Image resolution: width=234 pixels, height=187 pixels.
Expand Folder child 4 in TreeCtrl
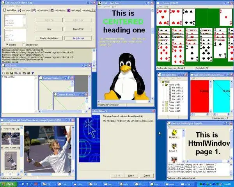(163, 108)
